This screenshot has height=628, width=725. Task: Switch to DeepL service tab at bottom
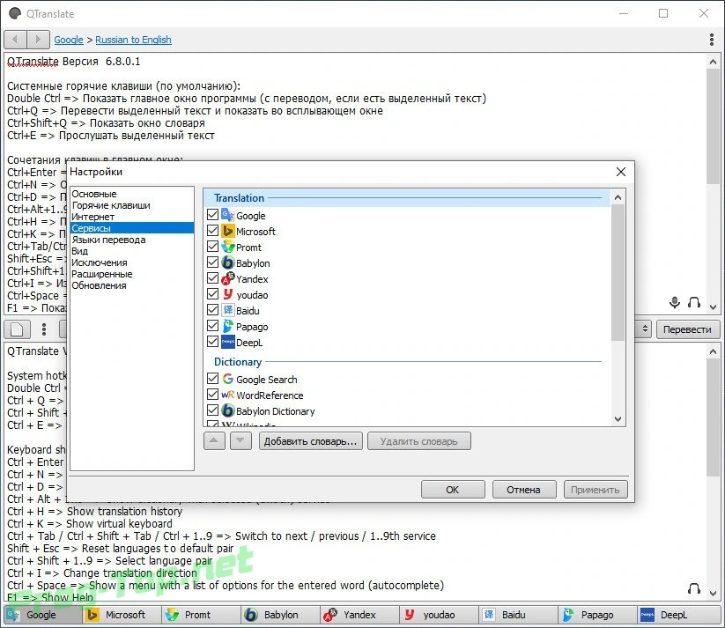[x=679, y=615]
